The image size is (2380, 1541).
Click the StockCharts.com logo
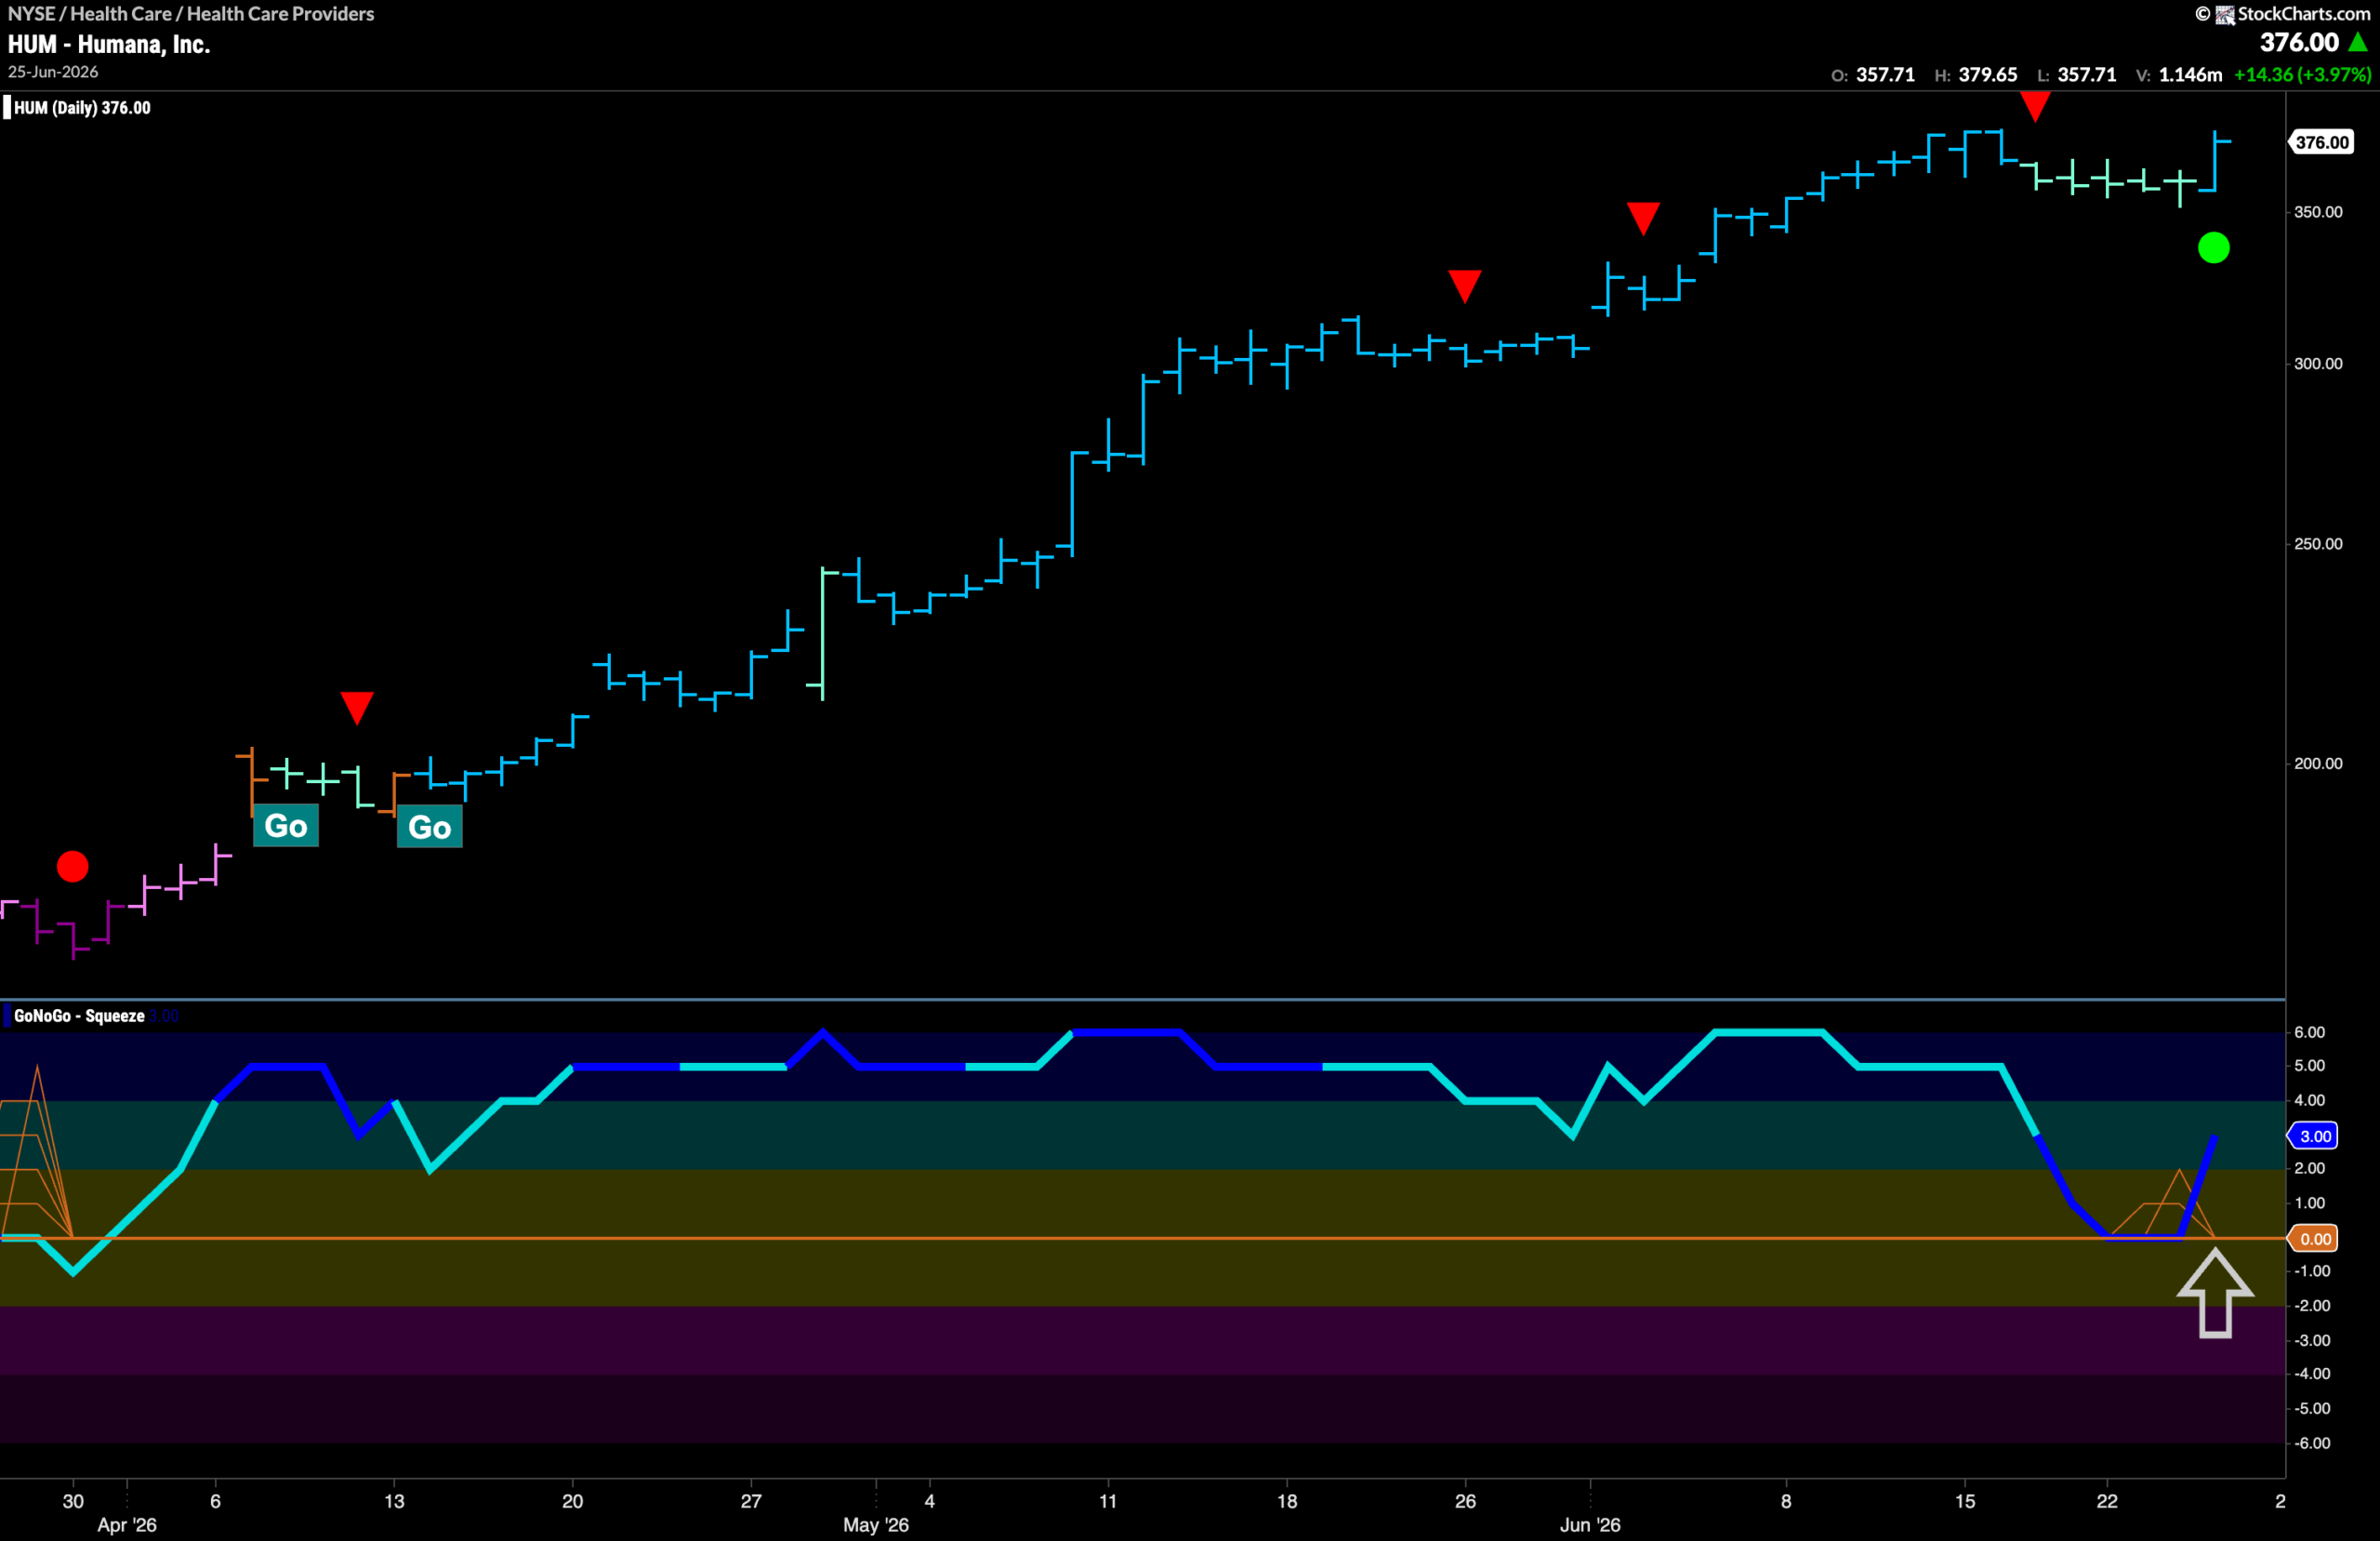(2282, 14)
